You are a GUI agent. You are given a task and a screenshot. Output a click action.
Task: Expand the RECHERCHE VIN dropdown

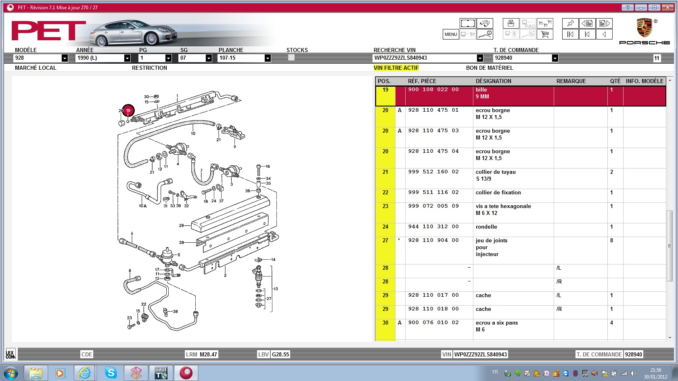(x=480, y=58)
